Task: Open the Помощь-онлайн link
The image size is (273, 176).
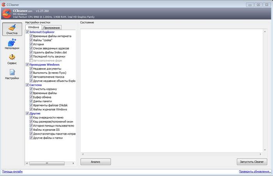Action: tap(12, 172)
